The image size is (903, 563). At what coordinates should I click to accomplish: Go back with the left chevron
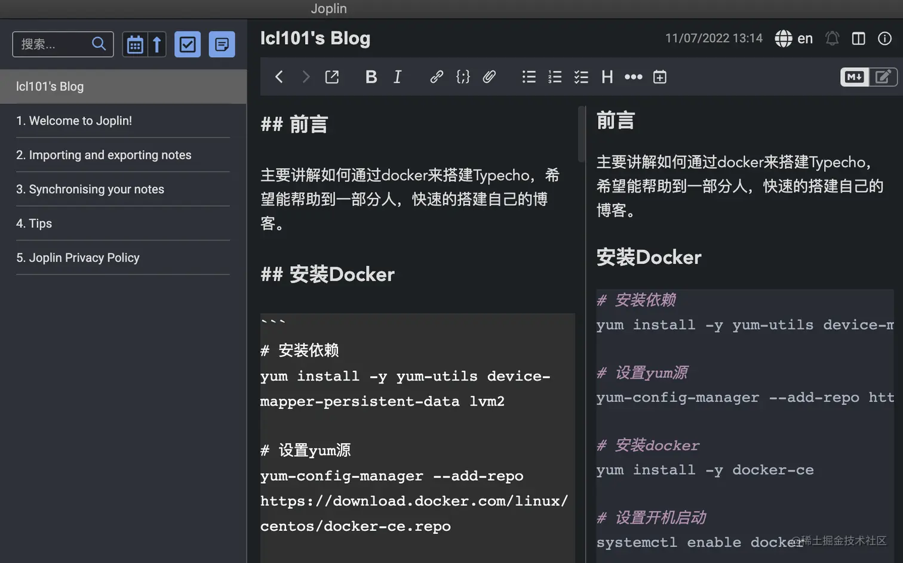[x=279, y=77]
